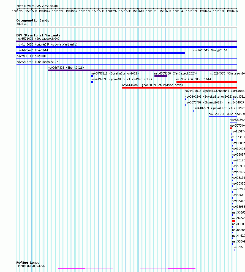Open variant nsv3216782 (Chaisson2019)
245x272 pixels.
click(x=37, y=62)
